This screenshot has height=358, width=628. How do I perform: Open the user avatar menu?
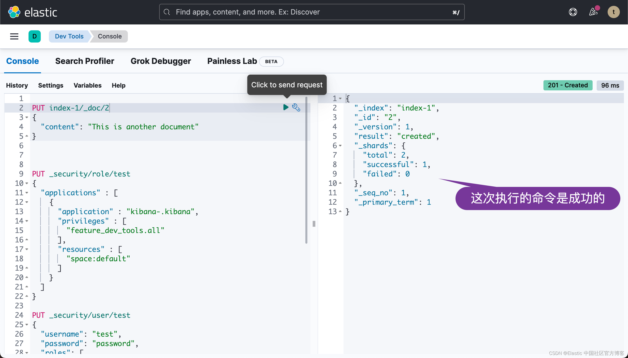613,12
